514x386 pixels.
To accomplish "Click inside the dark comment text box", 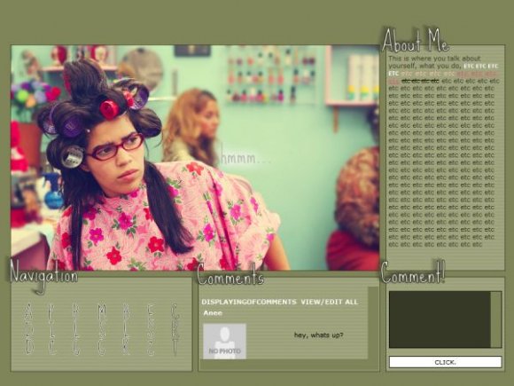I will point(440,319).
